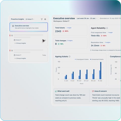Click the thumbs-down icon beside Area of concern

pos(93,91)
